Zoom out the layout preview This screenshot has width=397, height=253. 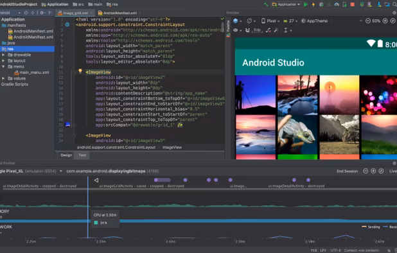[368, 21]
